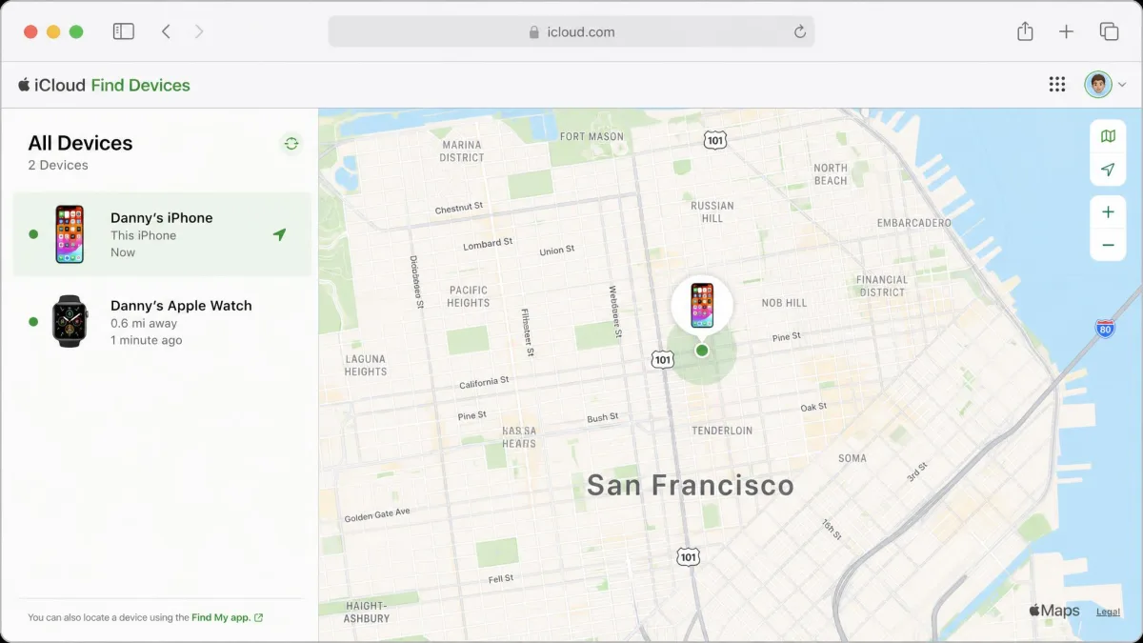Click the Nob Hill map label
1143x643 pixels.
click(784, 303)
